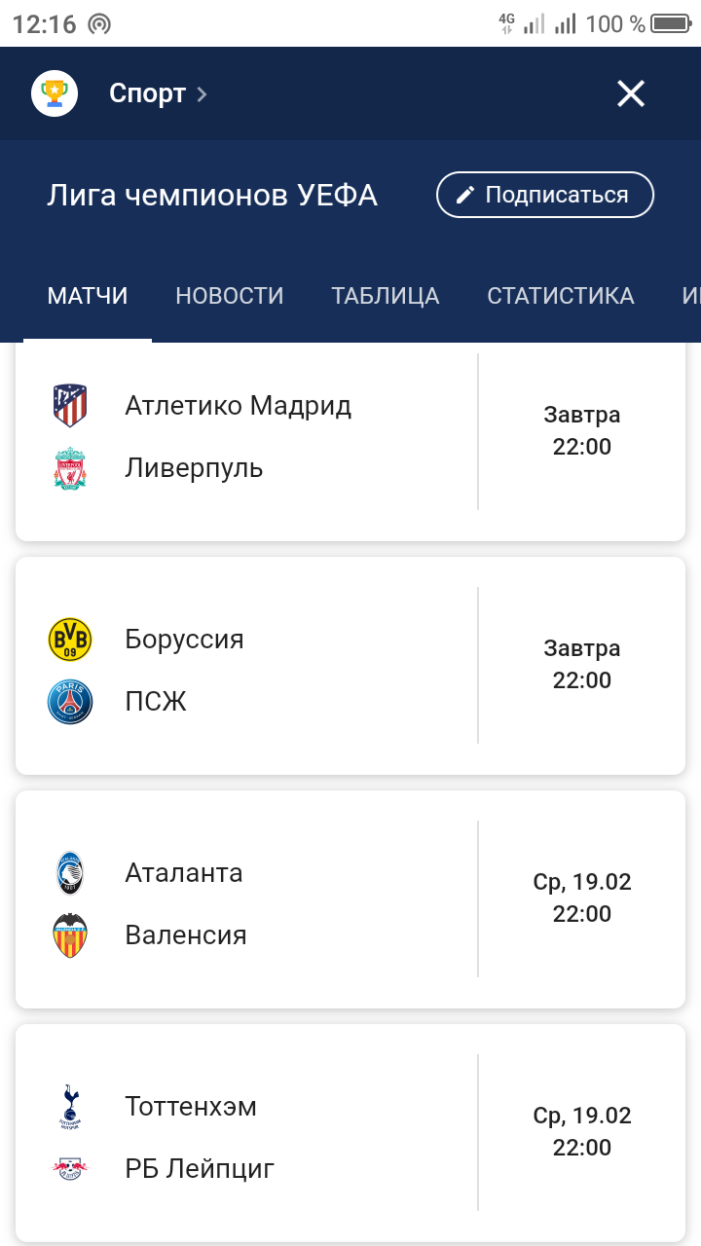Image resolution: width=701 pixels, height=1246 pixels.
Task: Select the Матчи tab
Action: [88, 296]
